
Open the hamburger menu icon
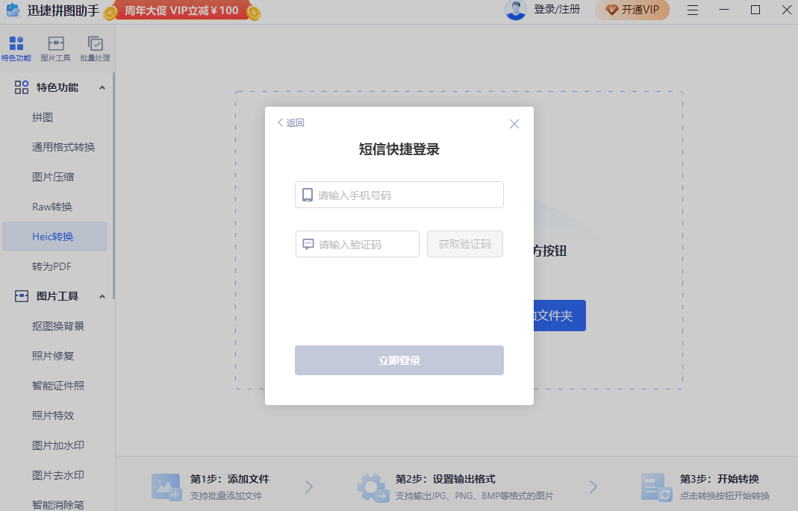coord(693,10)
